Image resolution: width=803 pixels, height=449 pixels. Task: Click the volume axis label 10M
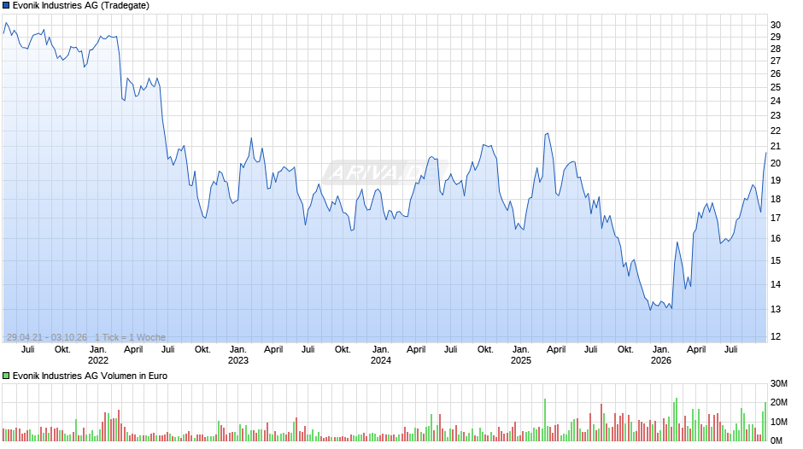(779, 422)
